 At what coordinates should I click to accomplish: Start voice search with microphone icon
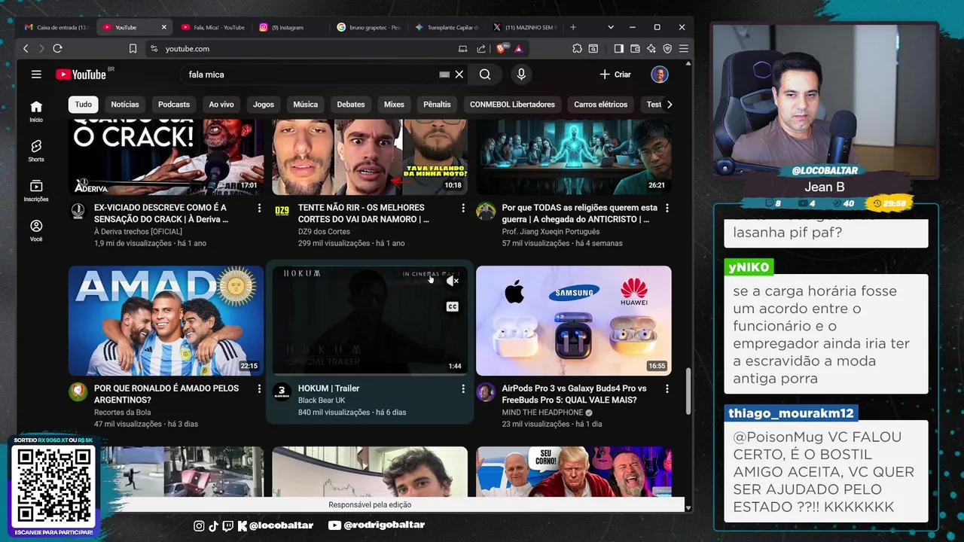coord(520,75)
